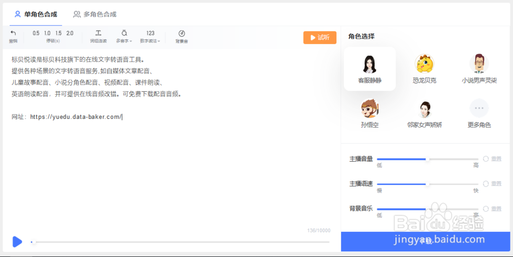The image size is (513, 257).
Task: Select the 邻家女声娇娇 voice avatar
Action: click(x=424, y=109)
